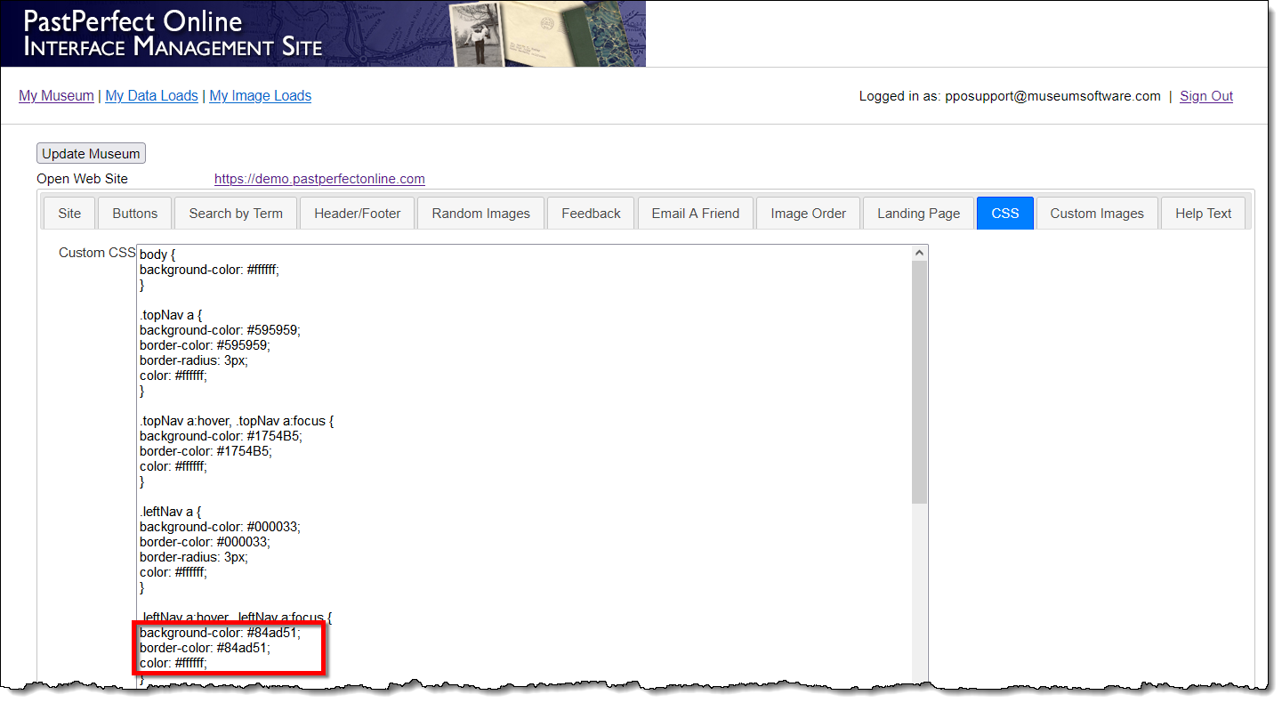The image size is (1282, 703).
Task: Open the My Image Loads page
Action: tap(260, 95)
